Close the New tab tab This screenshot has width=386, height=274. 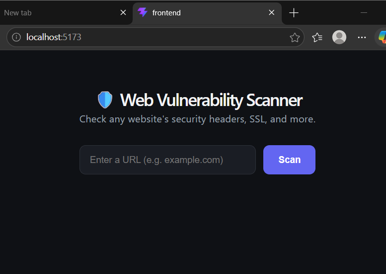[x=123, y=12]
